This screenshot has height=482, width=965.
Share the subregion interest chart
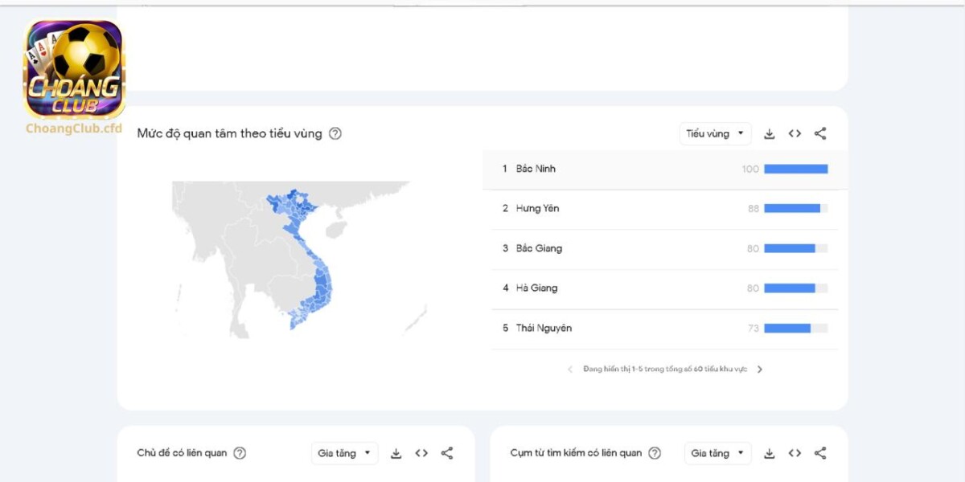click(820, 133)
